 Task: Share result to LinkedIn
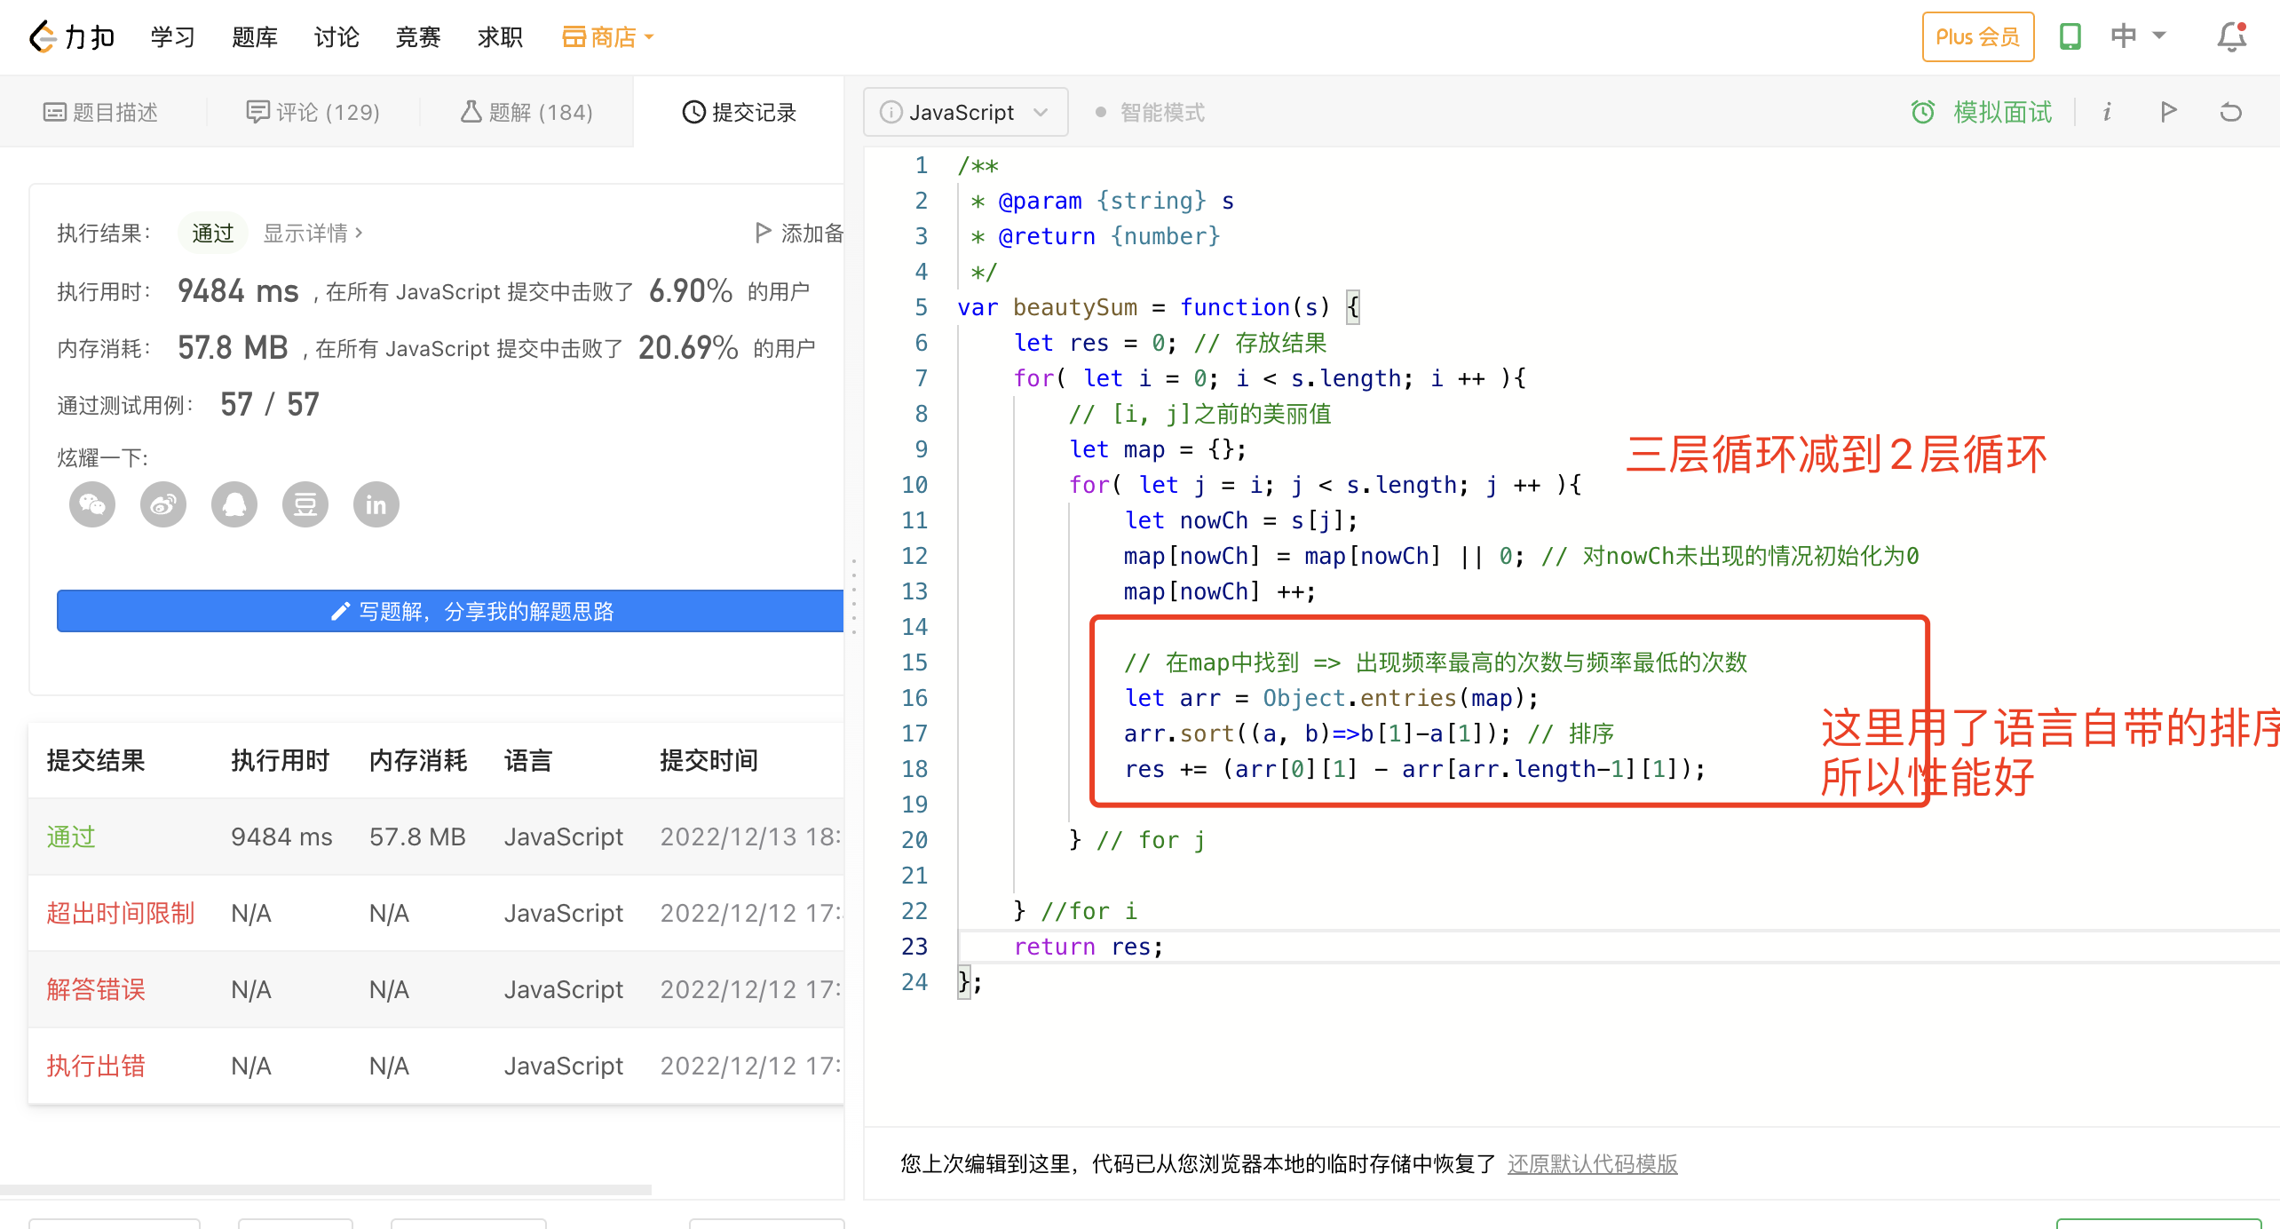376,504
